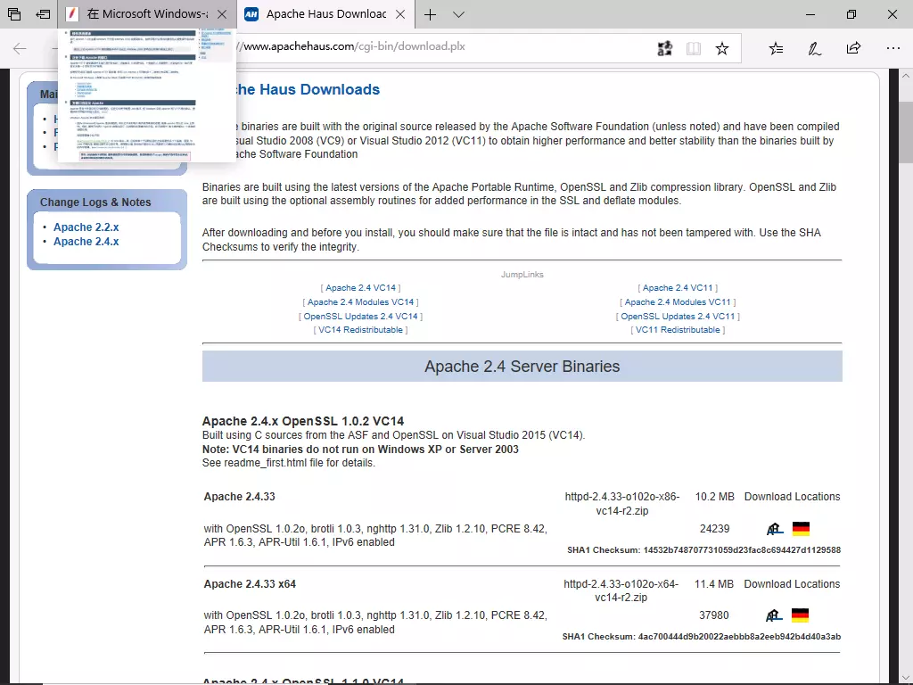Click the JumpLinks label
This screenshot has width=913, height=685.
tap(522, 275)
